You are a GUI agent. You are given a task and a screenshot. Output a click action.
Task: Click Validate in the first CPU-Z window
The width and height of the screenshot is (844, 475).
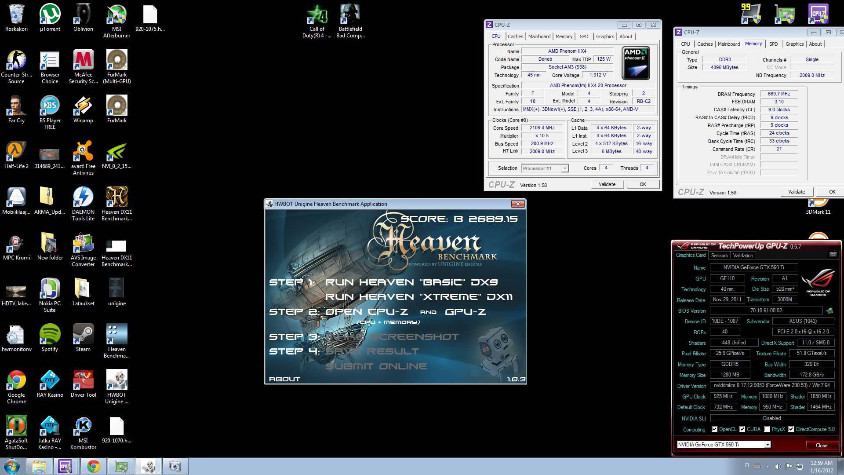(607, 184)
